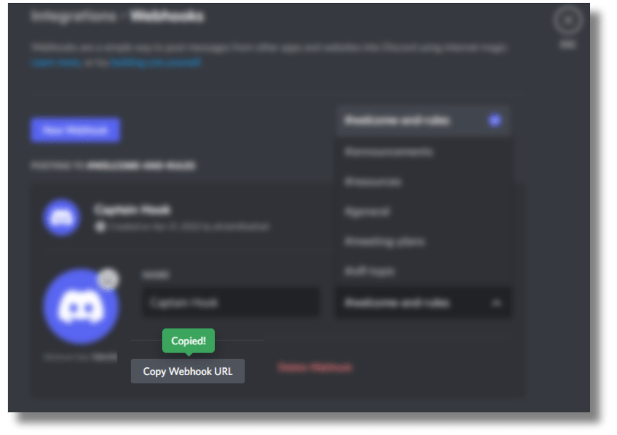Click the large Discord webhook avatar
Viewport: 617px width, 435px height.
(x=81, y=308)
